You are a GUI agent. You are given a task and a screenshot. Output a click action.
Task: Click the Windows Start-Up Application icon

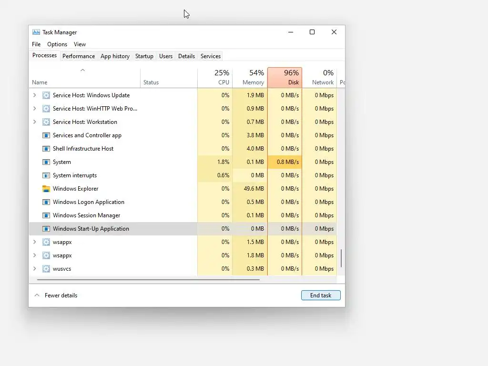[x=46, y=229]
